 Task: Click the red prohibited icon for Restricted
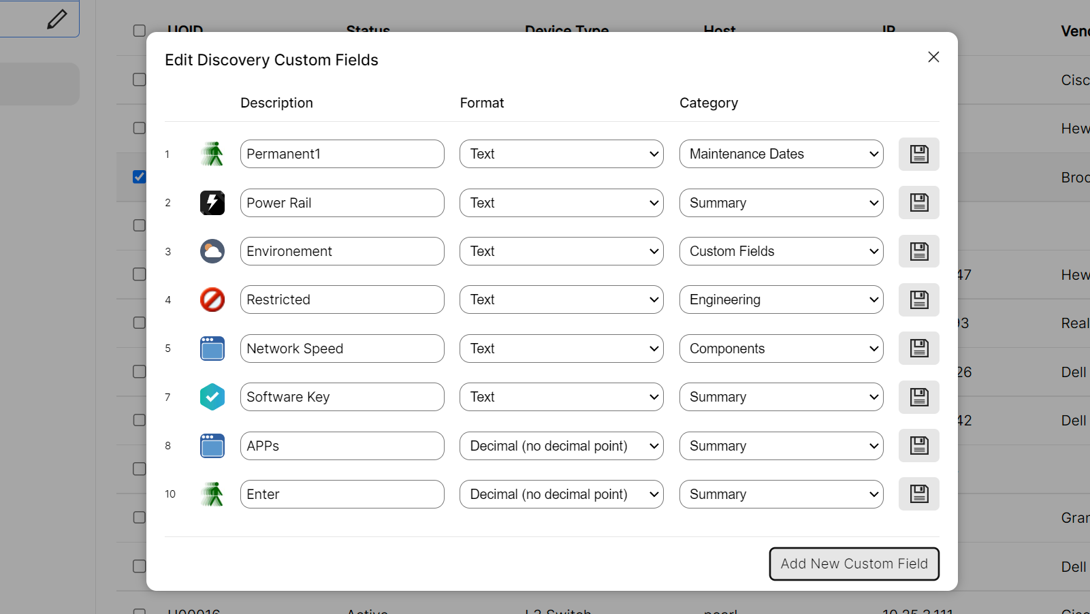[212, 300]
